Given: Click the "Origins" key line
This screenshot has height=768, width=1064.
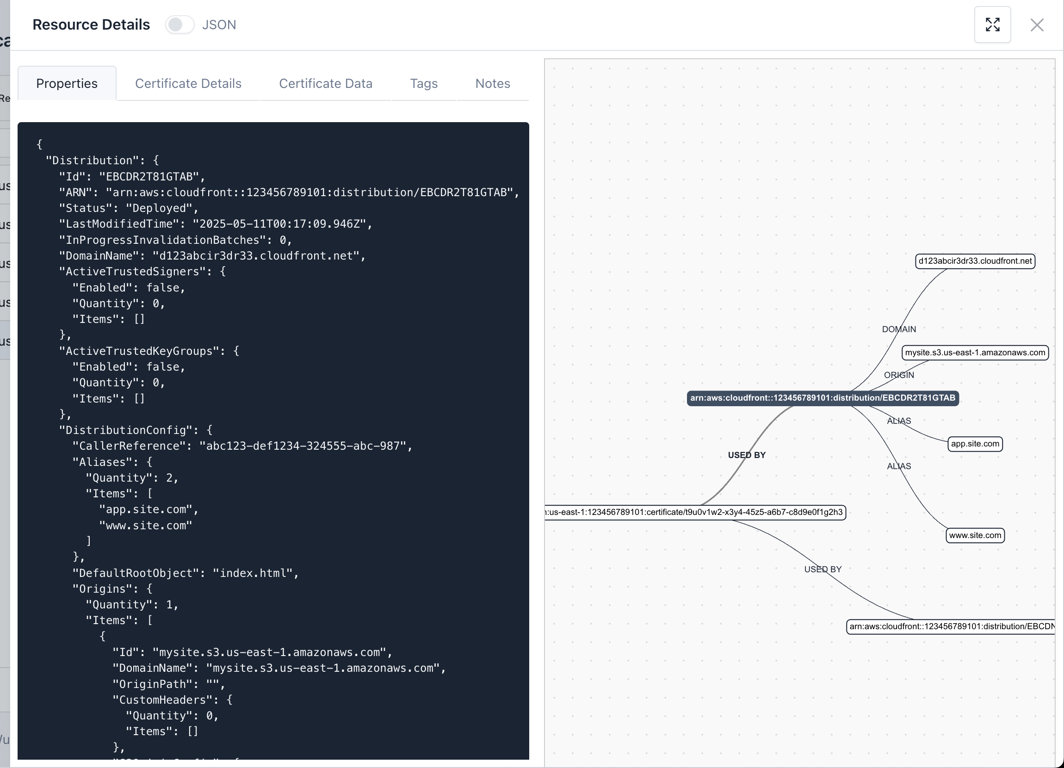Looking at the screenshot, I should (x=112, y=588).
